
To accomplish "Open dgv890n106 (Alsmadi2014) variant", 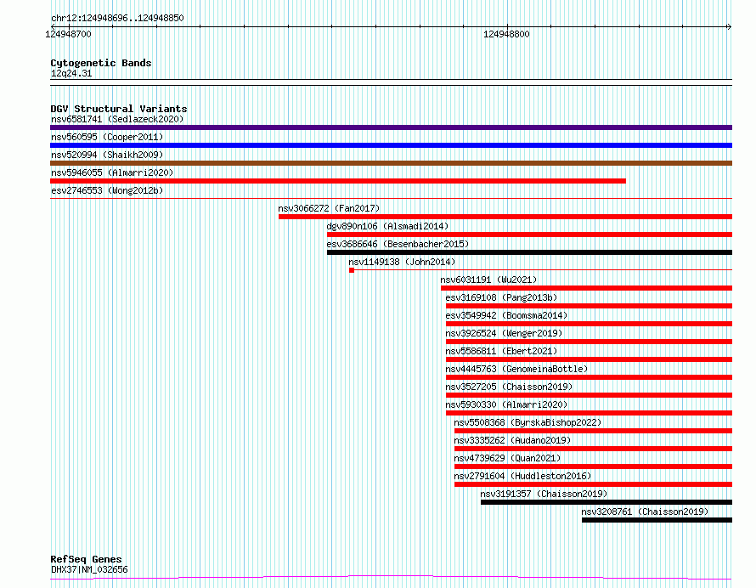I will [x=387, y=226].
